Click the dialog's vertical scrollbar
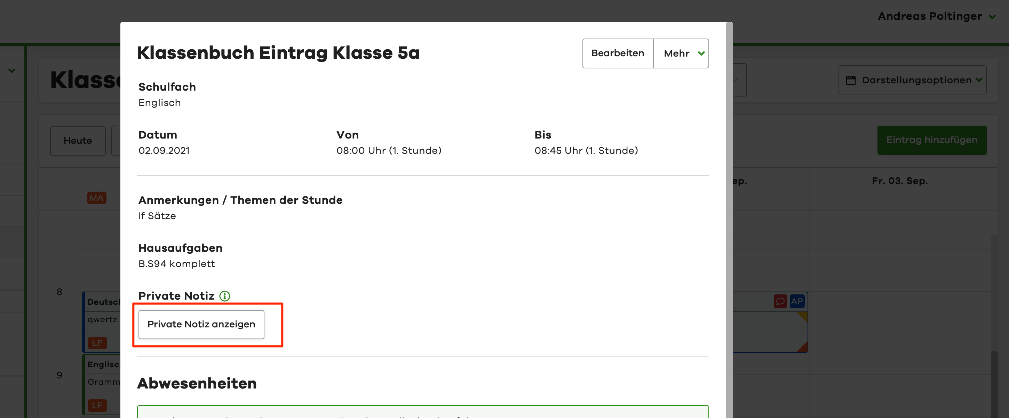Screen dimensions: 1009x418 [729, 195]
